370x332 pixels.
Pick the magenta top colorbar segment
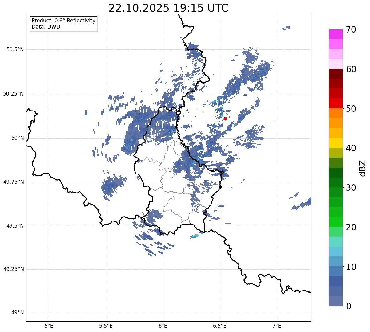point(336,34)
